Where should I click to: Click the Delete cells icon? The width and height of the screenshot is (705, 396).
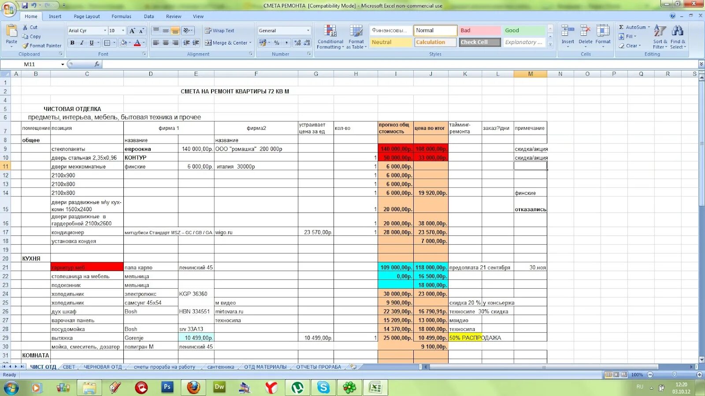click(x=585, y=31)
